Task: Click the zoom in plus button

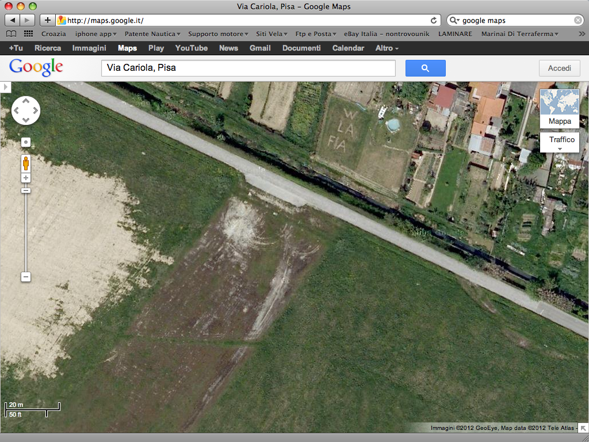Action: tap(25, 178)
